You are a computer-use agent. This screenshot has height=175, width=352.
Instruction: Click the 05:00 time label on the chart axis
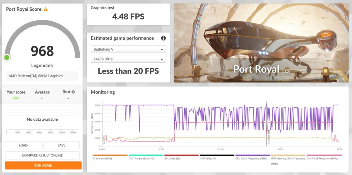[280, 149]
